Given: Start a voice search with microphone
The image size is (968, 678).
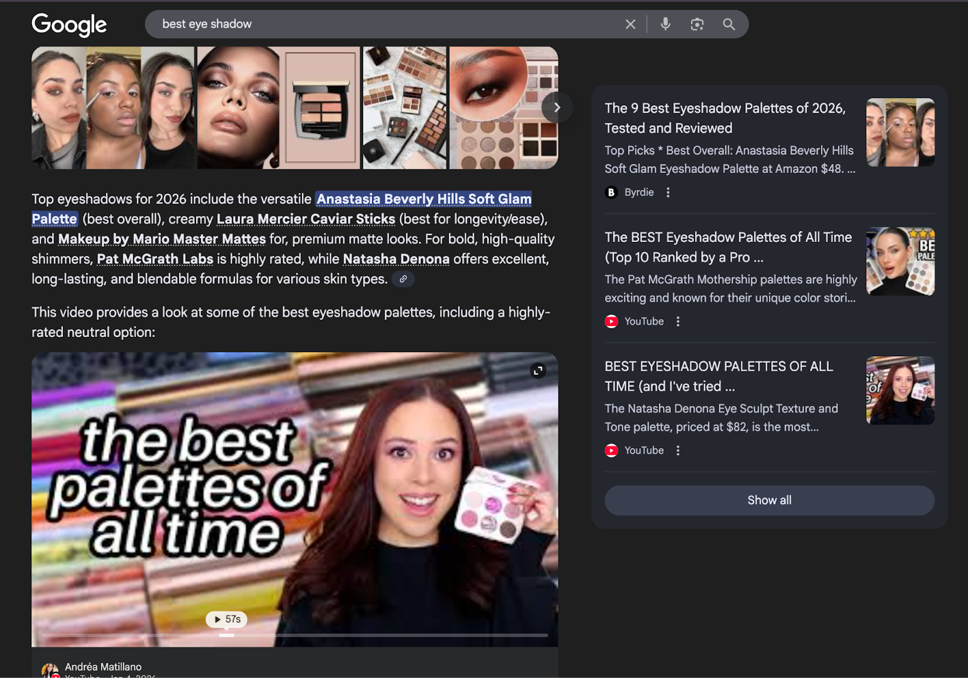Looking at the screenshot, I should 665,24.
